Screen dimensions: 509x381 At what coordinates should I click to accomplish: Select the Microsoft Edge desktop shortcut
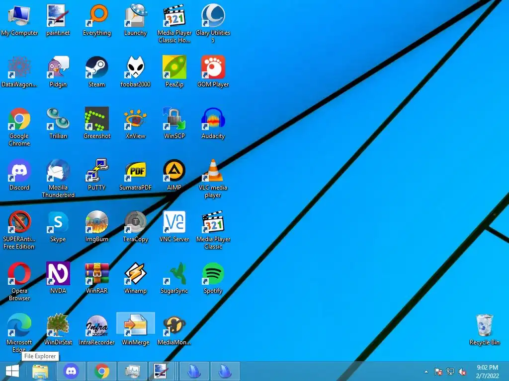point(19,333)
